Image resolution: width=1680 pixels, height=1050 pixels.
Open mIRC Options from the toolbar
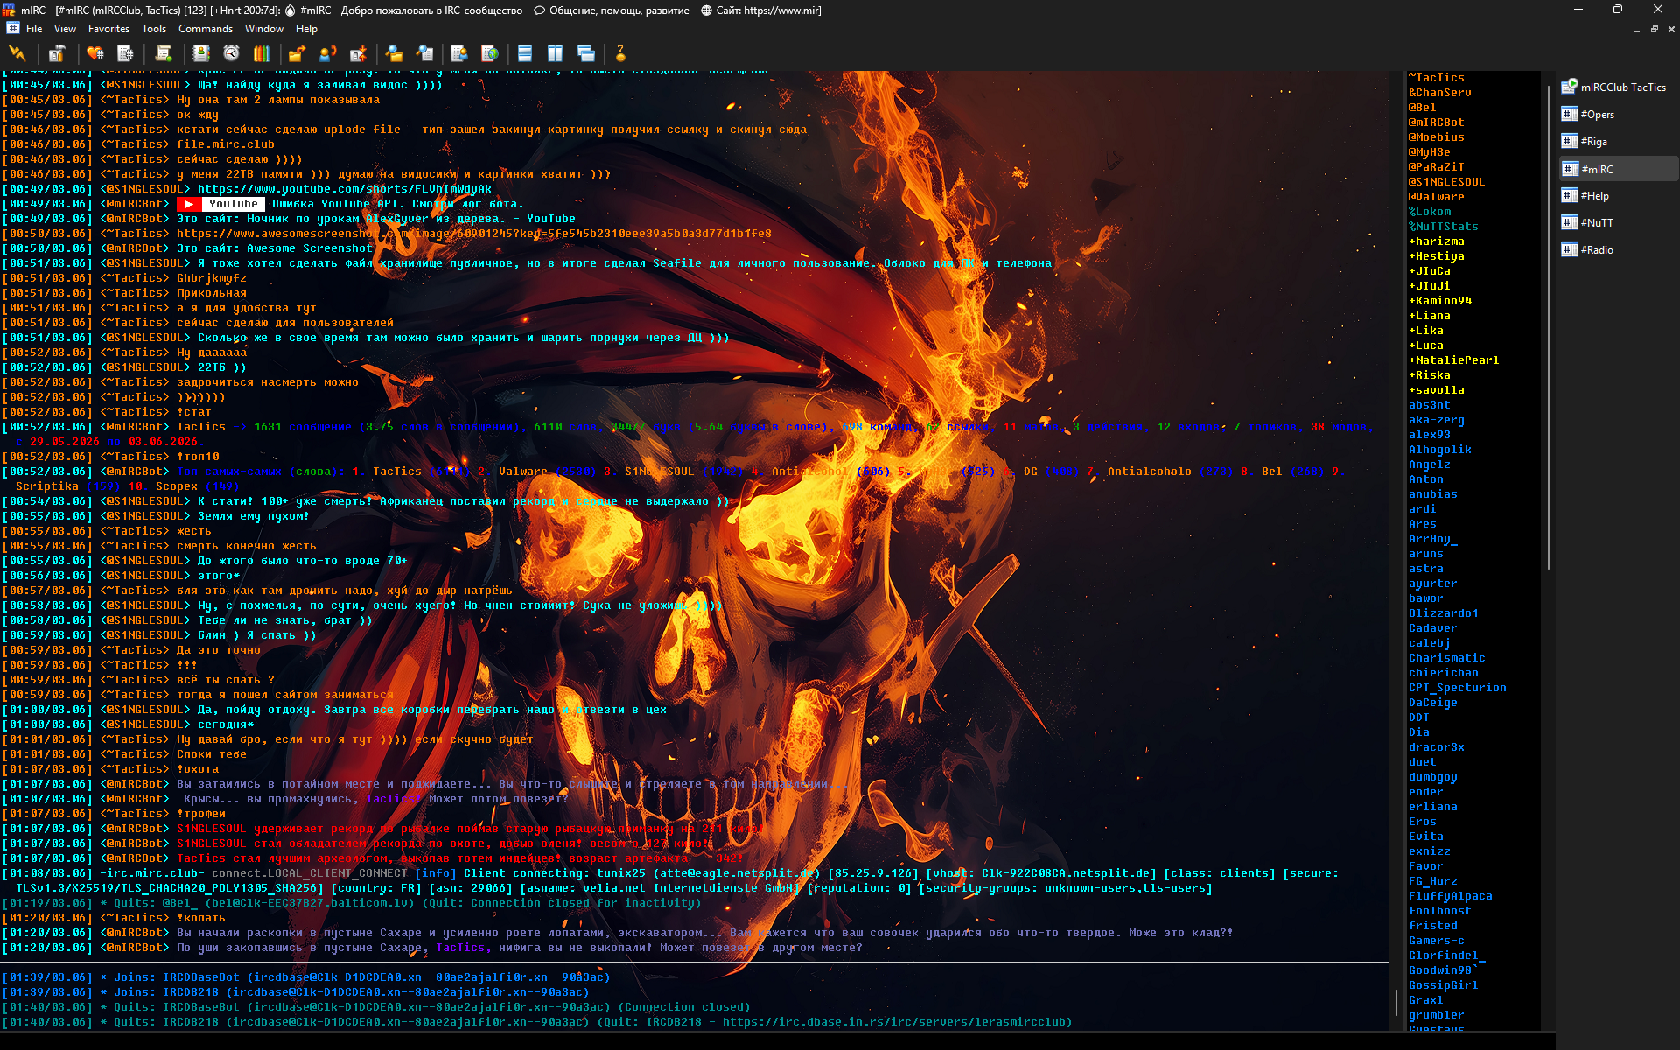click(57, 53)
